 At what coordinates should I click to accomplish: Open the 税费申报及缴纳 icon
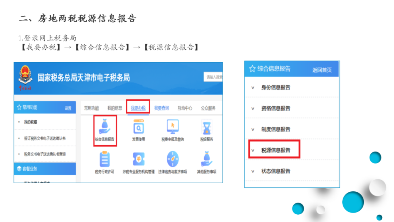click(x=173, y=127)
